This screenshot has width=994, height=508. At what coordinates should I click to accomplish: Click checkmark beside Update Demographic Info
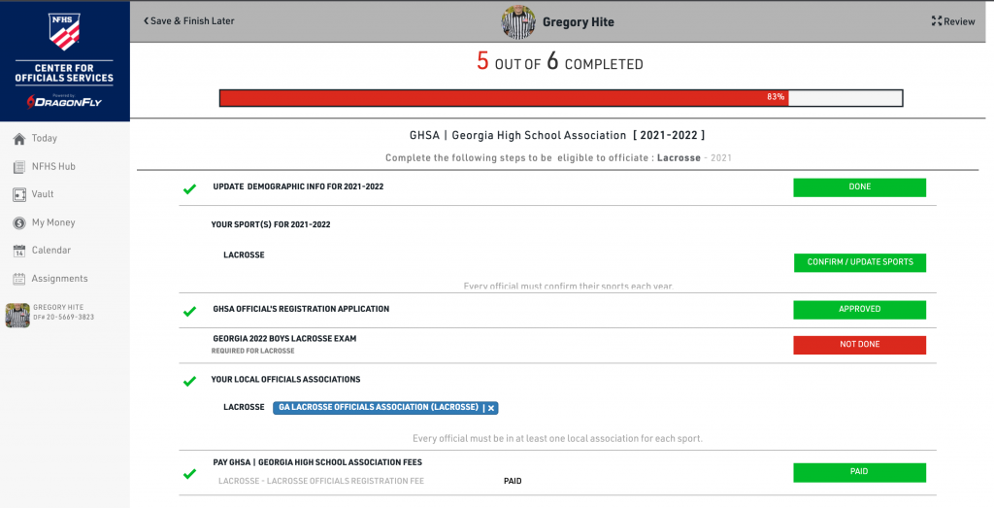[x=189, y=188]
